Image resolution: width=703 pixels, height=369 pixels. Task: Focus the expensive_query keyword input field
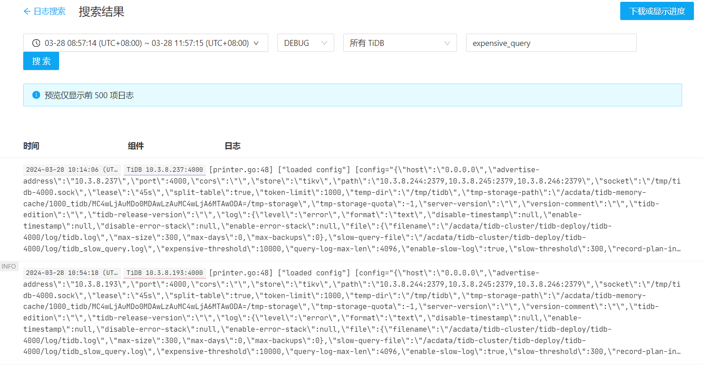pos(551,43)
